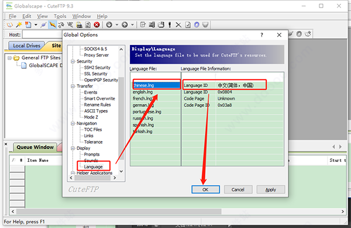The height and width of the screenshot is (228, 351).
Task: Click the Download arrow icon
Action: point(109,25)
